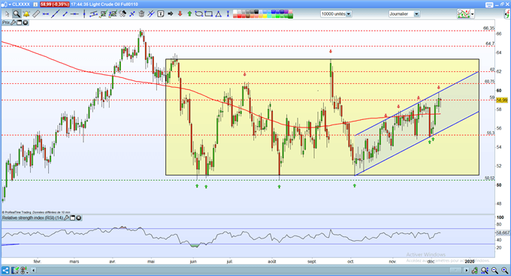This screenshot has height=276, width=511.
Task: Click the yellow 58,99 price tag
Action: coord(502,100)
